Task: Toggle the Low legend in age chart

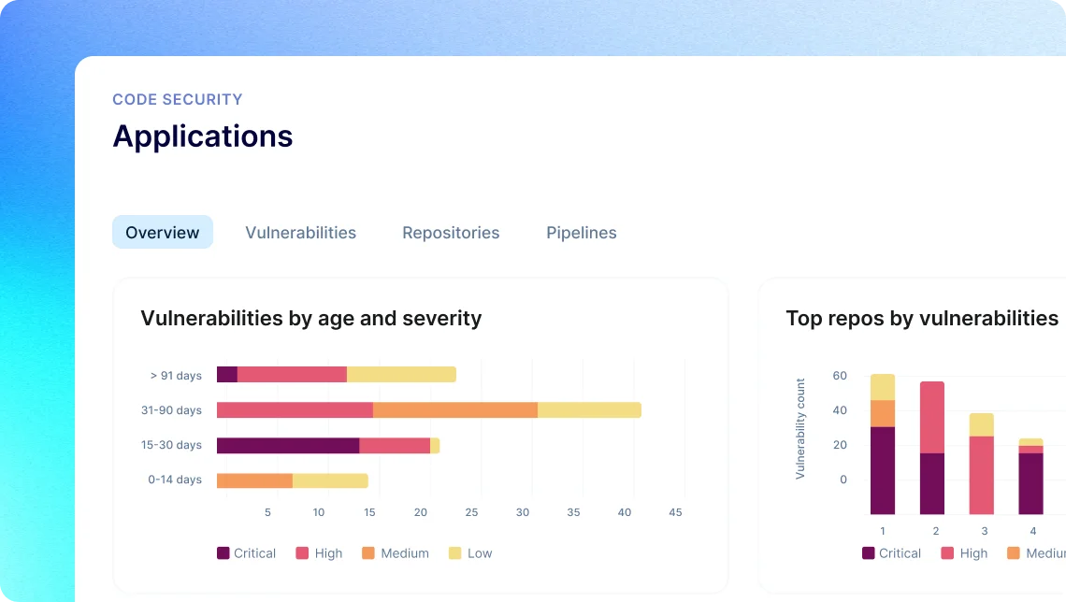Action: tap(470, 553)
